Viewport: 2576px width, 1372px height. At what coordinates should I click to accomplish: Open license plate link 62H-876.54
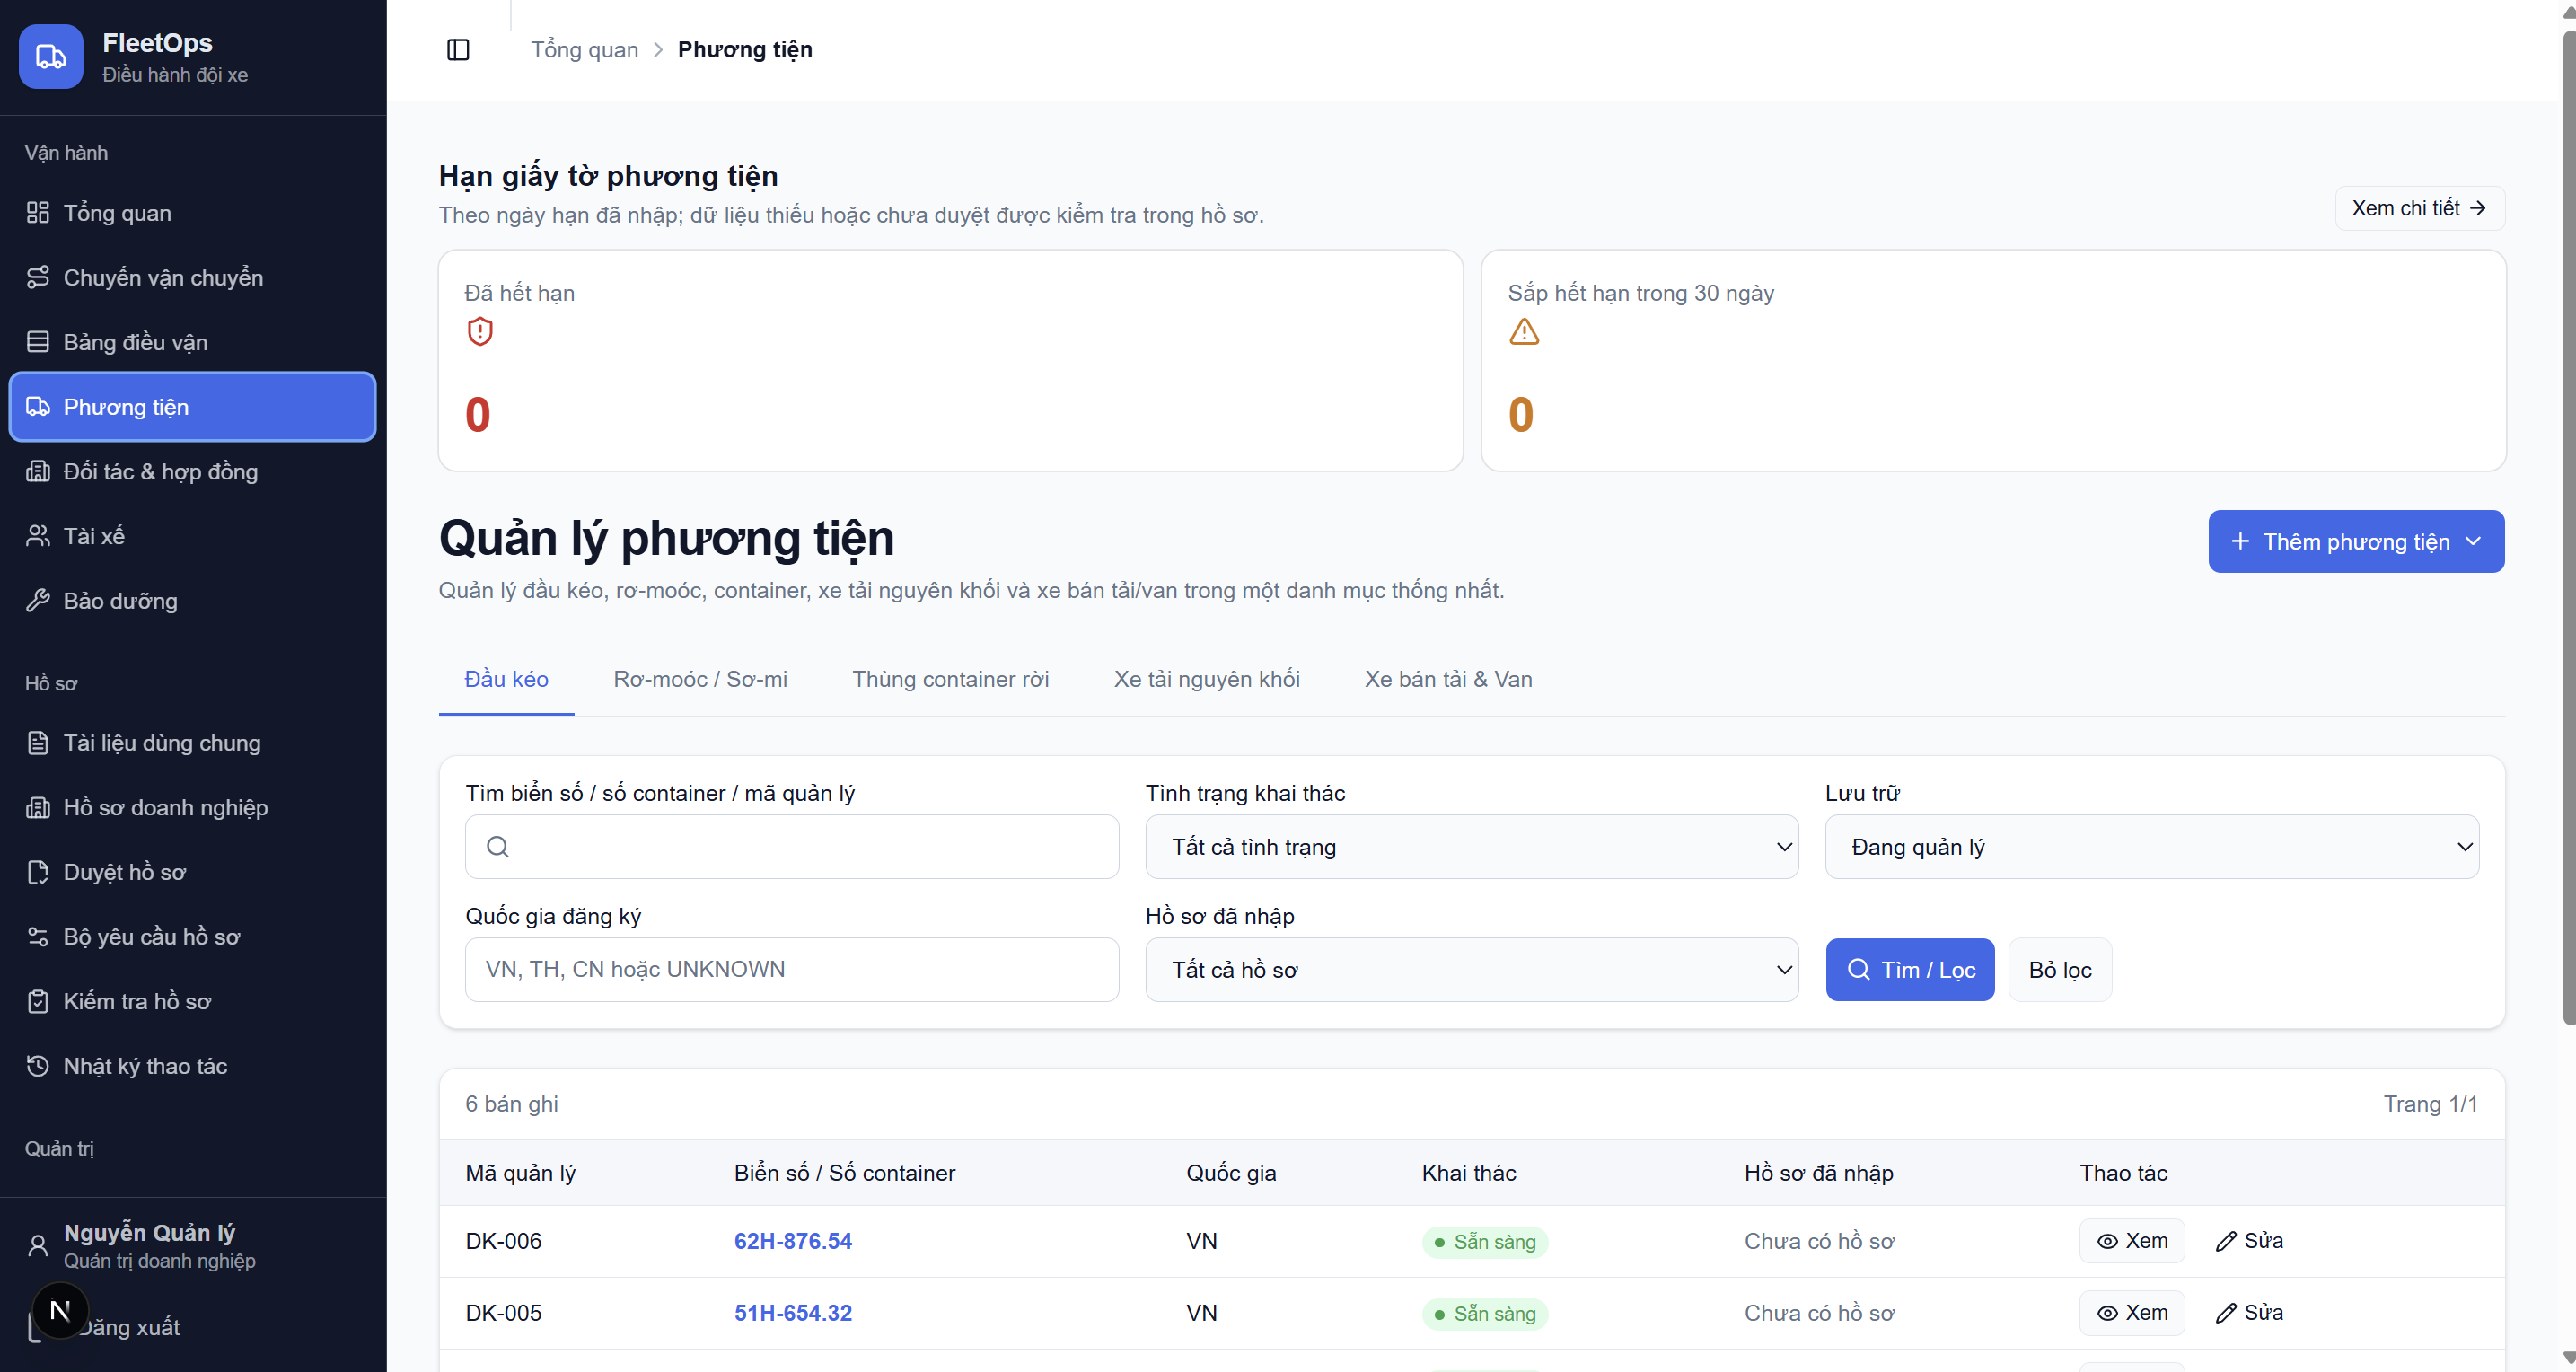pyautogui.click(x=793, y=1241)
